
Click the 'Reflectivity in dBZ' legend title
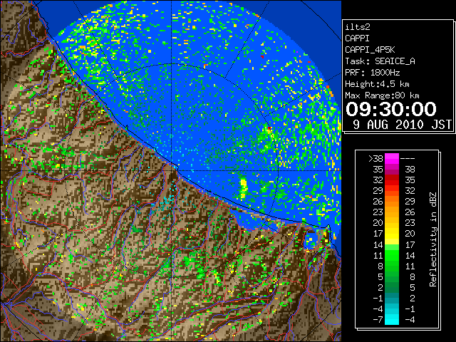pos(433,239)
